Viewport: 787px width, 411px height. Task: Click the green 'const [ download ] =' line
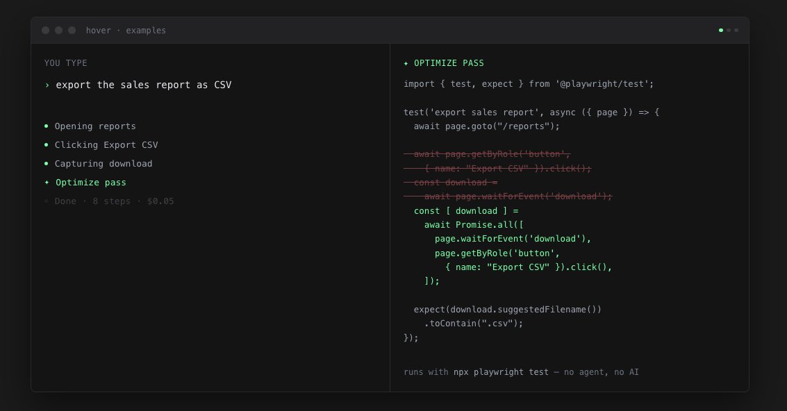pyautogui.click(x=466, y=211)
